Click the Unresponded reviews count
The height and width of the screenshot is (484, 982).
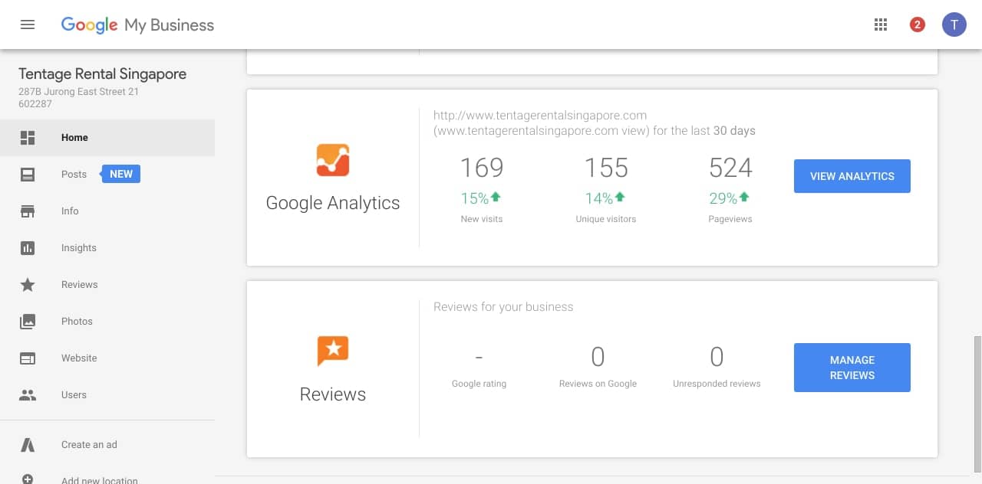717,357
